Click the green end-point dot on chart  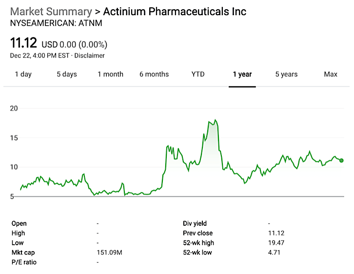coord(341,160)
